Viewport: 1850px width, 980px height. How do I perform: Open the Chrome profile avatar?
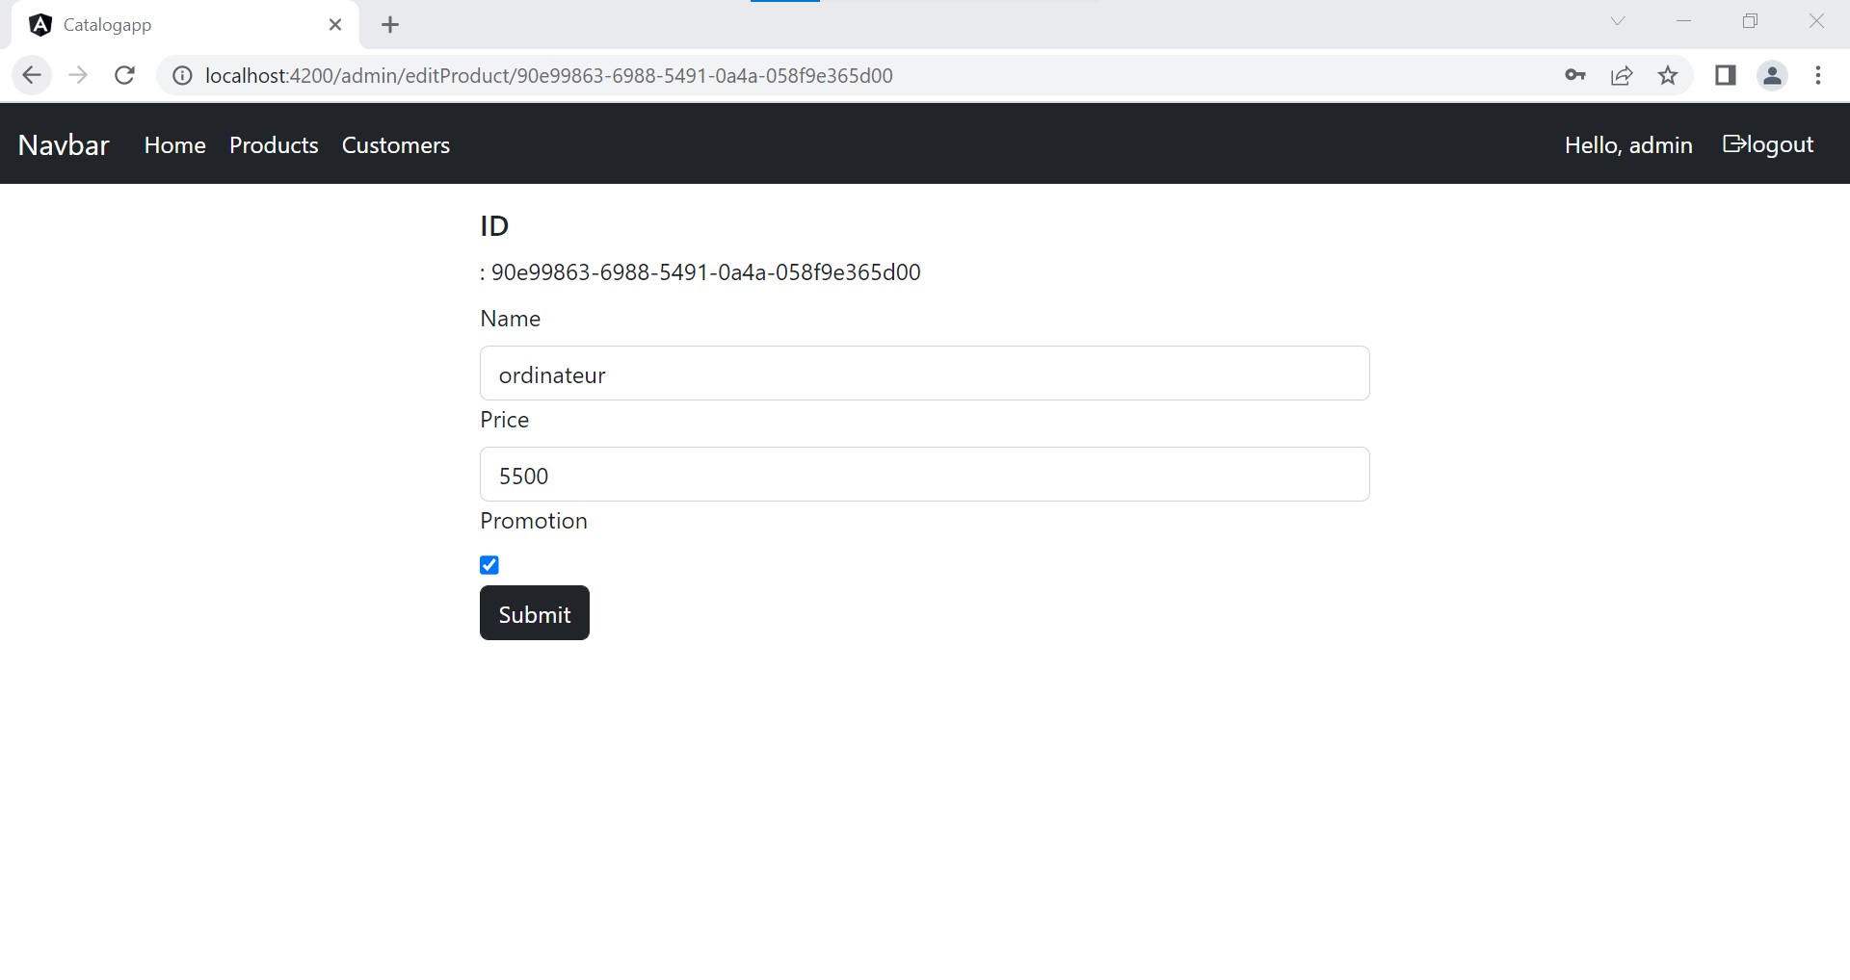click(x=1772, y=75)
